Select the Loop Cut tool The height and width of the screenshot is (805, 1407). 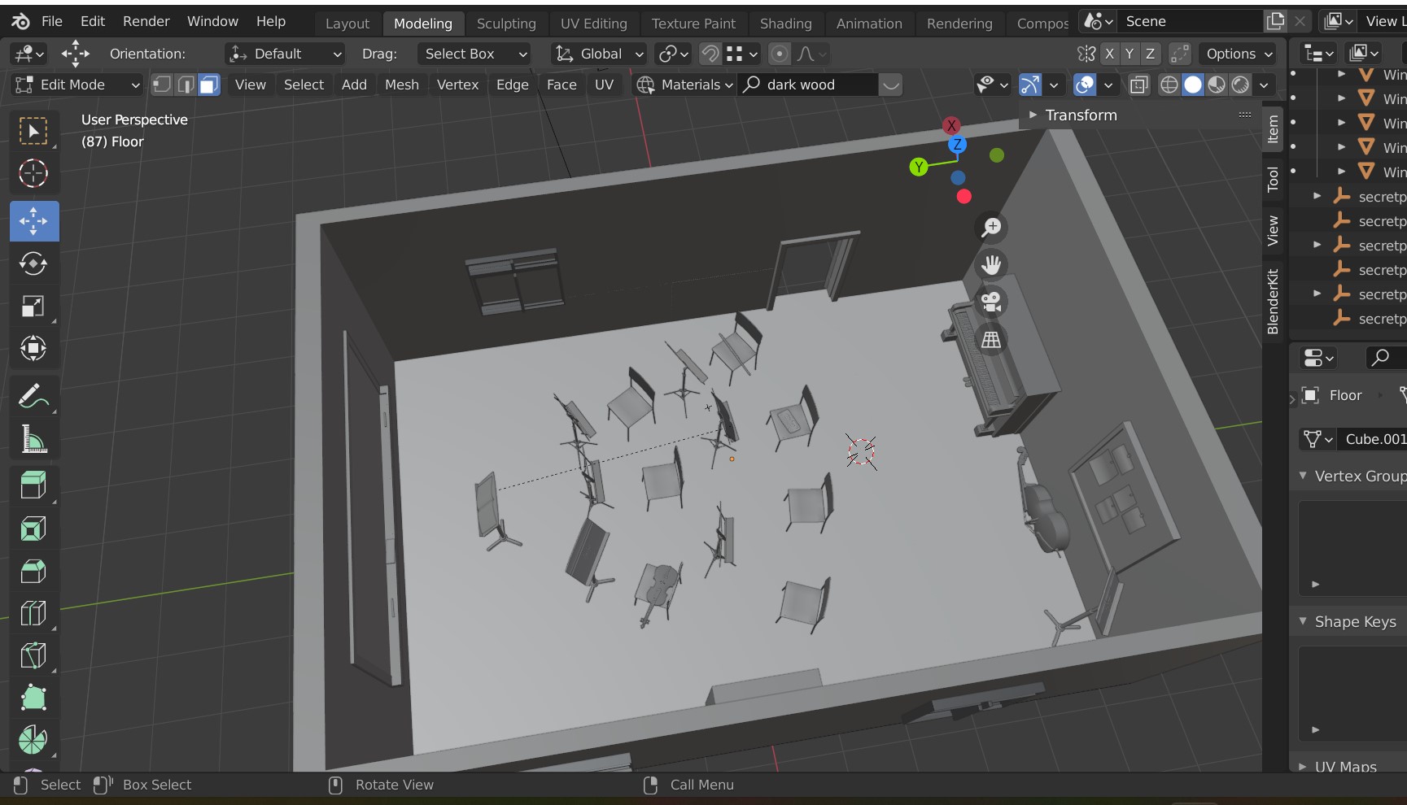point(33,613)
